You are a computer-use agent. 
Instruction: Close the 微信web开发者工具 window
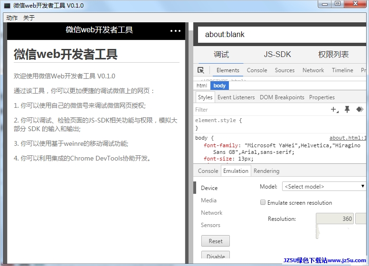click(x=355, y=4)
